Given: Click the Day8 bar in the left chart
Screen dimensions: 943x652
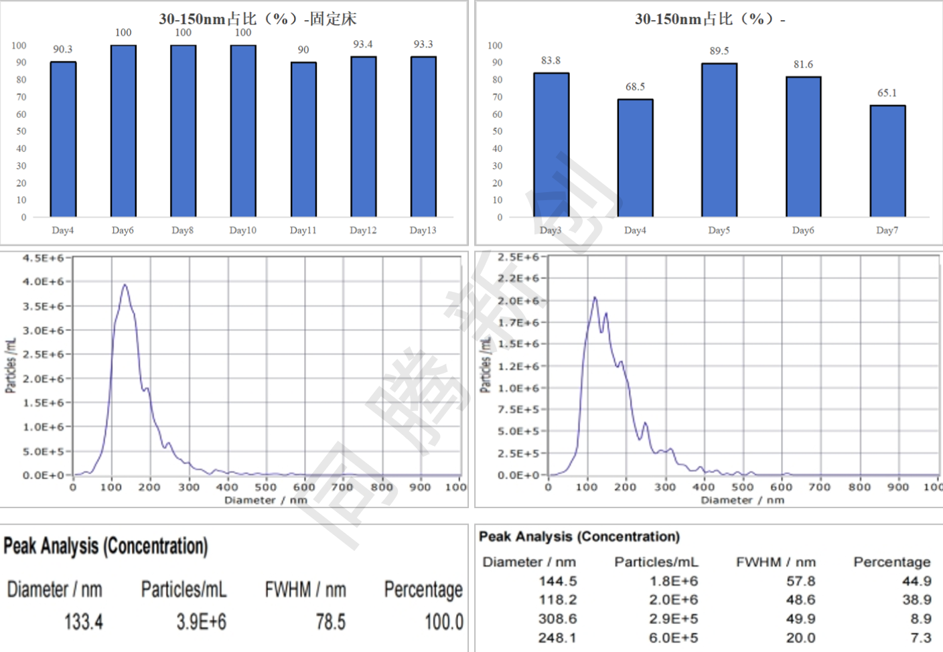Looking at the screenshot, I should 183,131.
